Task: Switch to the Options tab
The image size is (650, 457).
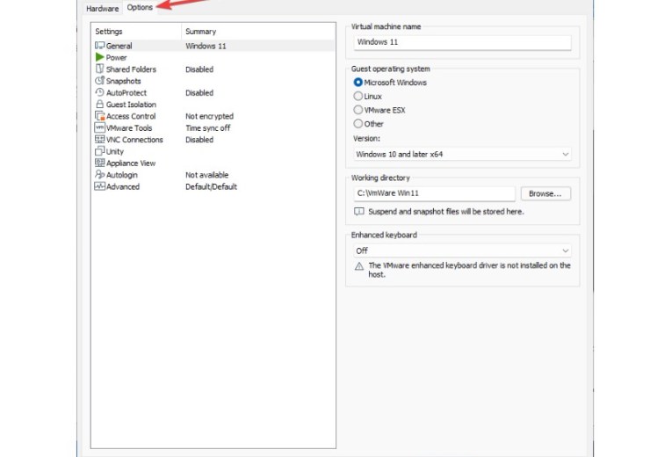Action: [x=140, y=7]
